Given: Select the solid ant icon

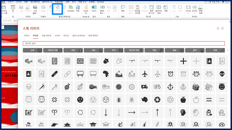Looking at the screenshot, I should tap(119, 100).
